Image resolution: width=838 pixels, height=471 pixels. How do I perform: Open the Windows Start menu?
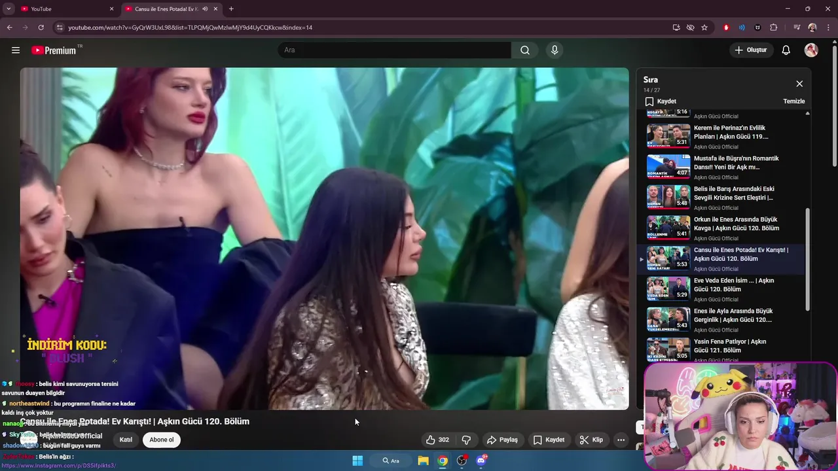[x=357, y=461]
